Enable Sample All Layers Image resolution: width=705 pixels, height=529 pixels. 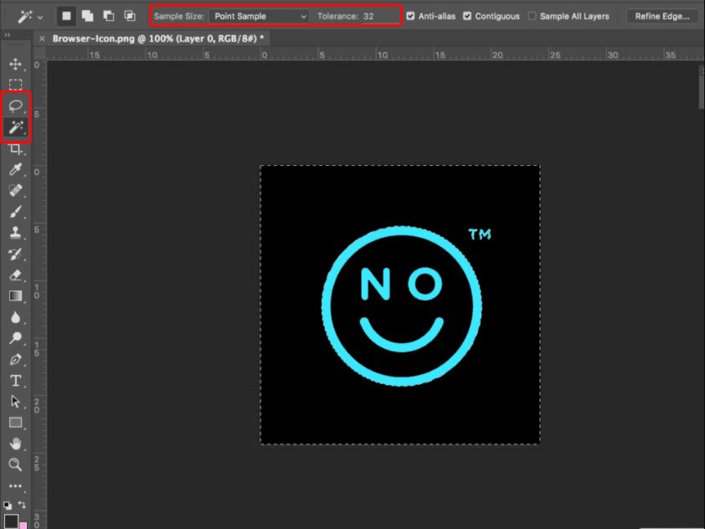click(532, 15)
